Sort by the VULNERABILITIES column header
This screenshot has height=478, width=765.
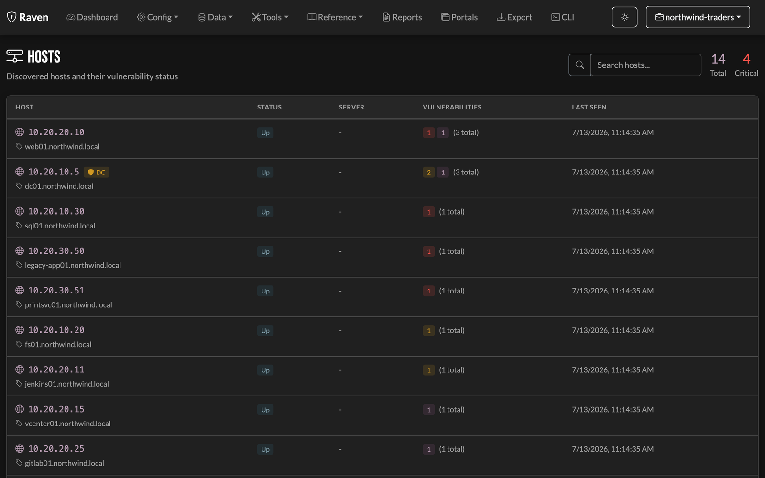452,107
